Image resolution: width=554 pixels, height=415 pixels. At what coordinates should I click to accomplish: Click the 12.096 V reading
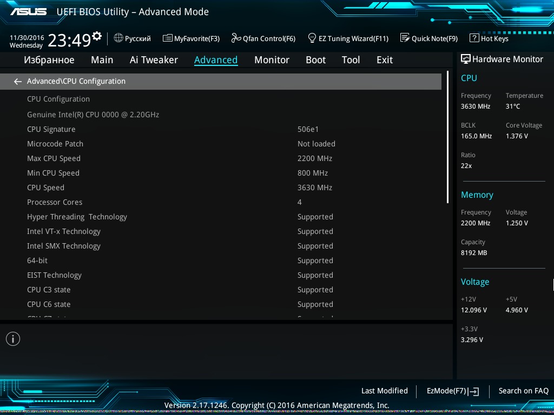click(474, 310)
